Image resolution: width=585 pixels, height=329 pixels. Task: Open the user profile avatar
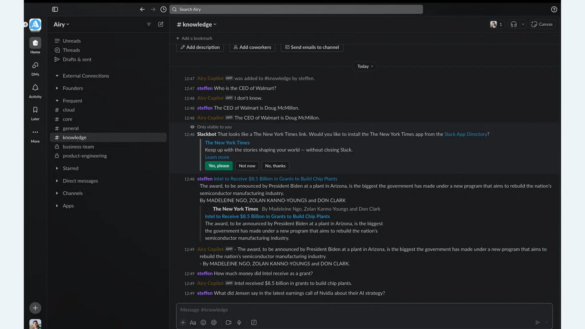click(x=35, y=324)
